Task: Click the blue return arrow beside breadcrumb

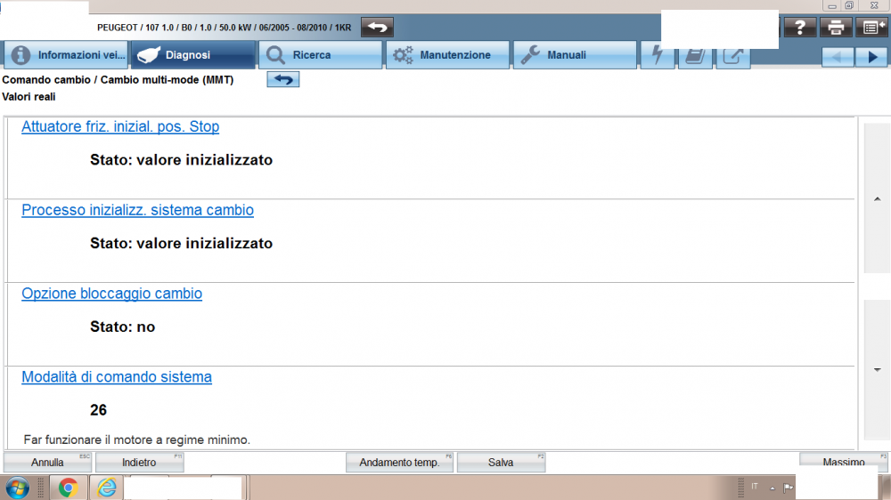Action: coord(283,80)
